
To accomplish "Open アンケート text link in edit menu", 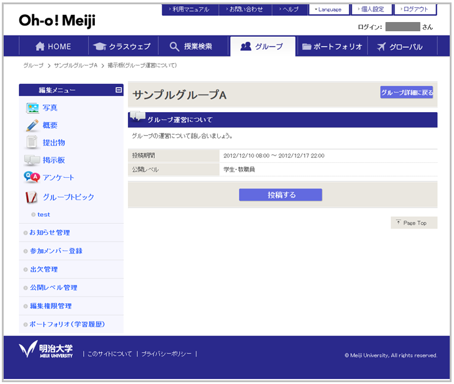I will [59, 178].
